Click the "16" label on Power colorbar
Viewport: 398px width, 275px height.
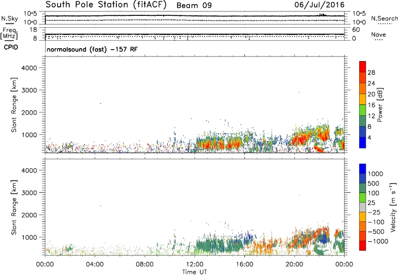click(x=371, y=105)
